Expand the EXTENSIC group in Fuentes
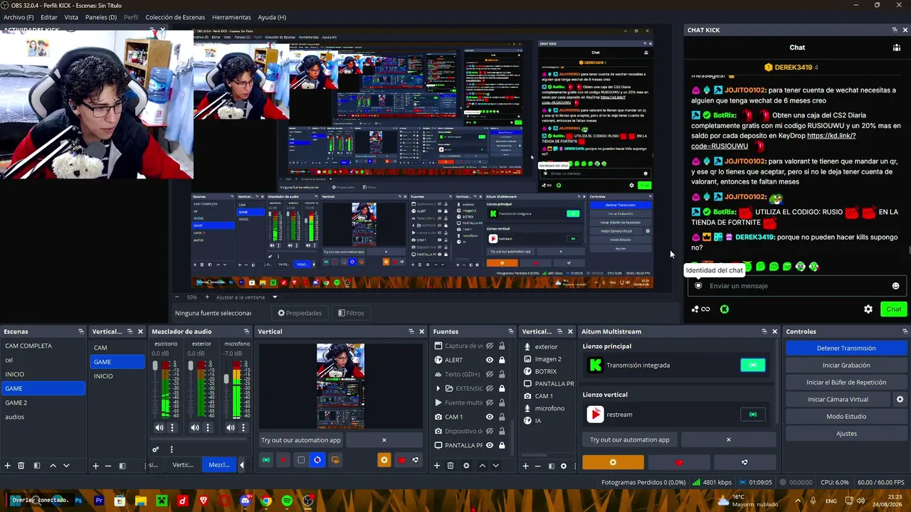 tap(438, 388)
